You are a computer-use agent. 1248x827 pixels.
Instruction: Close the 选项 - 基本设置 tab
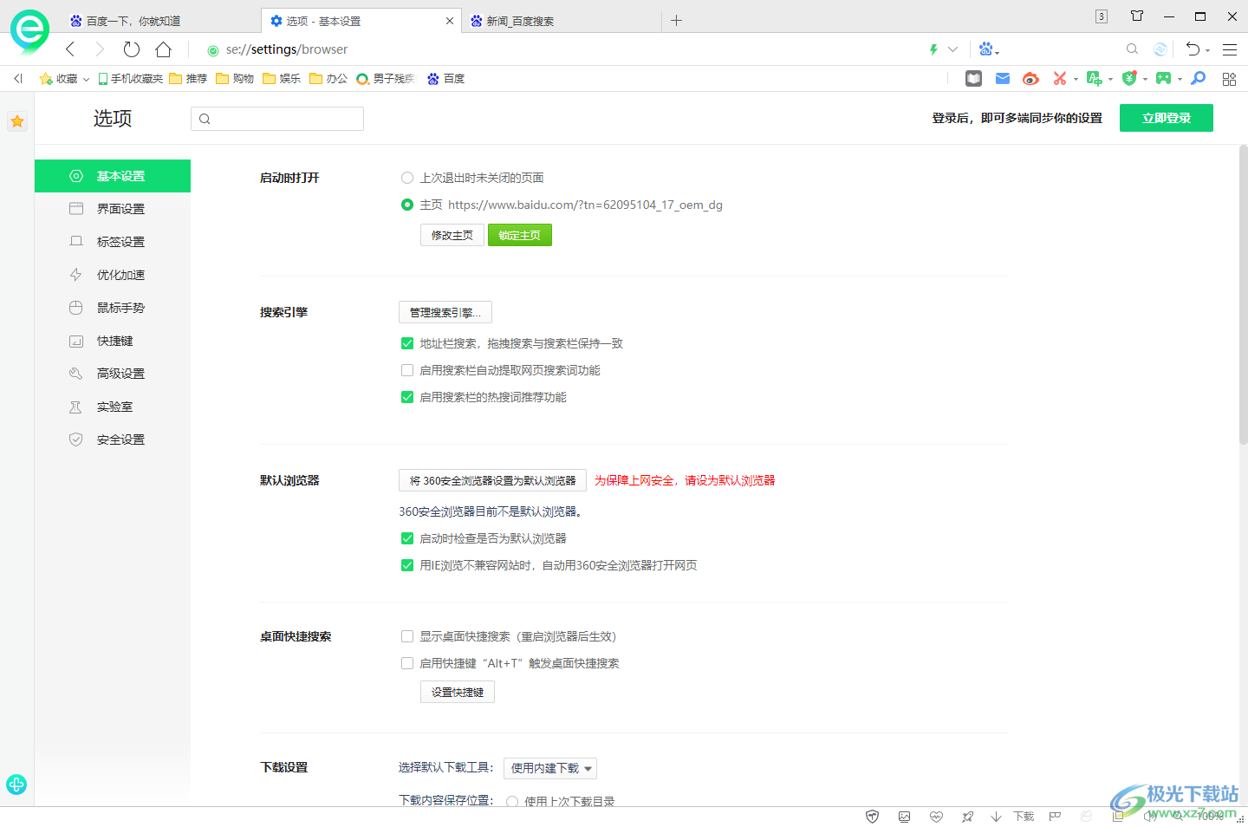[450, 21]
